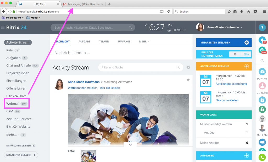Bookmark this page with the star icon

[x=229, y=12]
